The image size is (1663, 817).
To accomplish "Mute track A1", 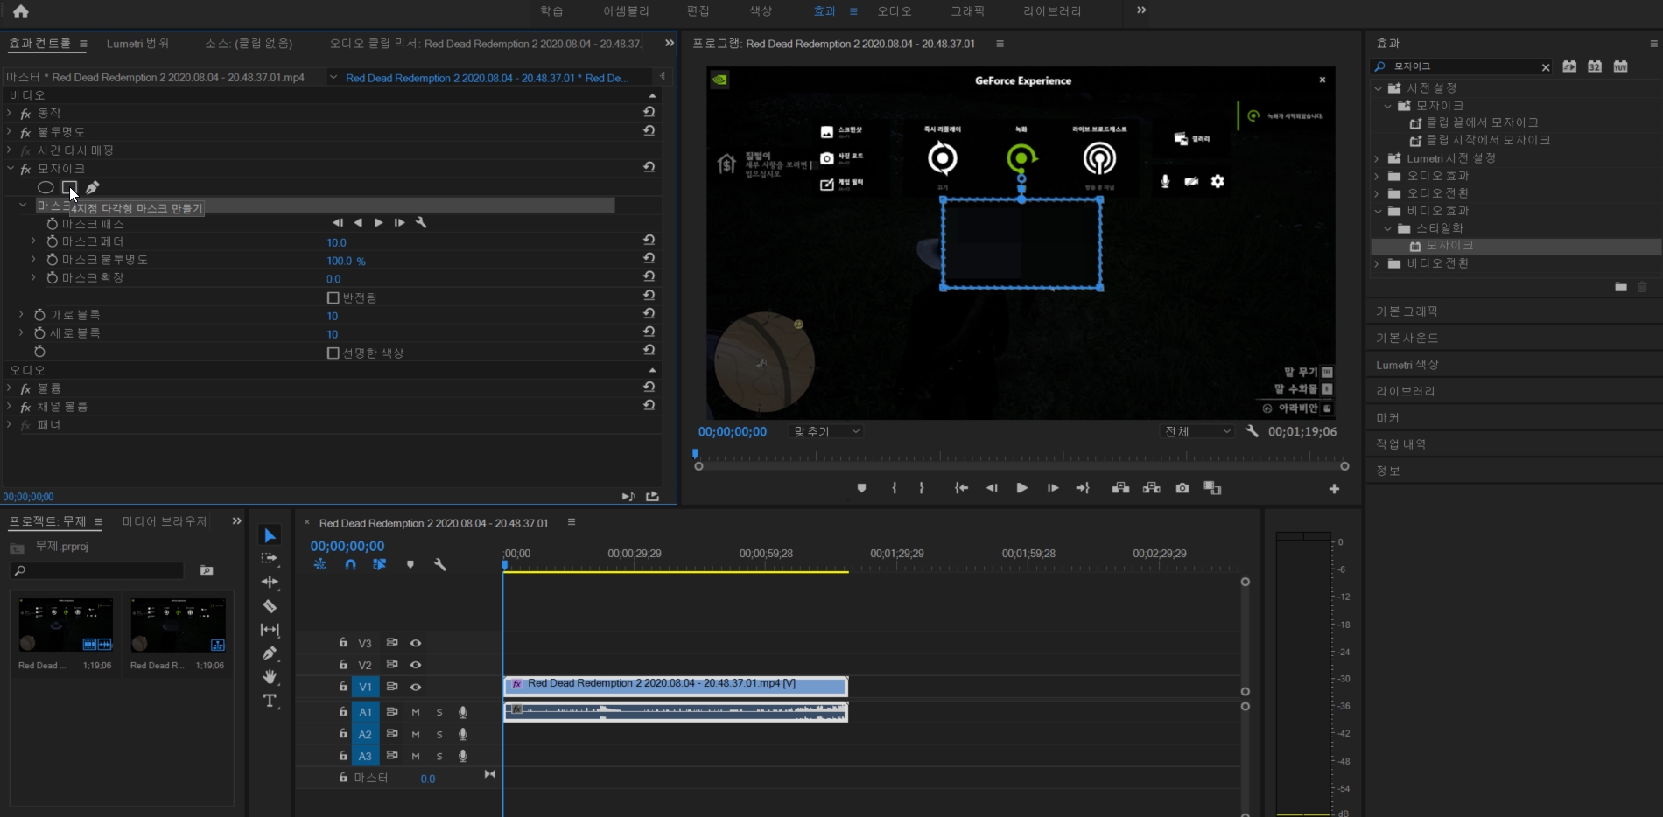I will 416,712.
